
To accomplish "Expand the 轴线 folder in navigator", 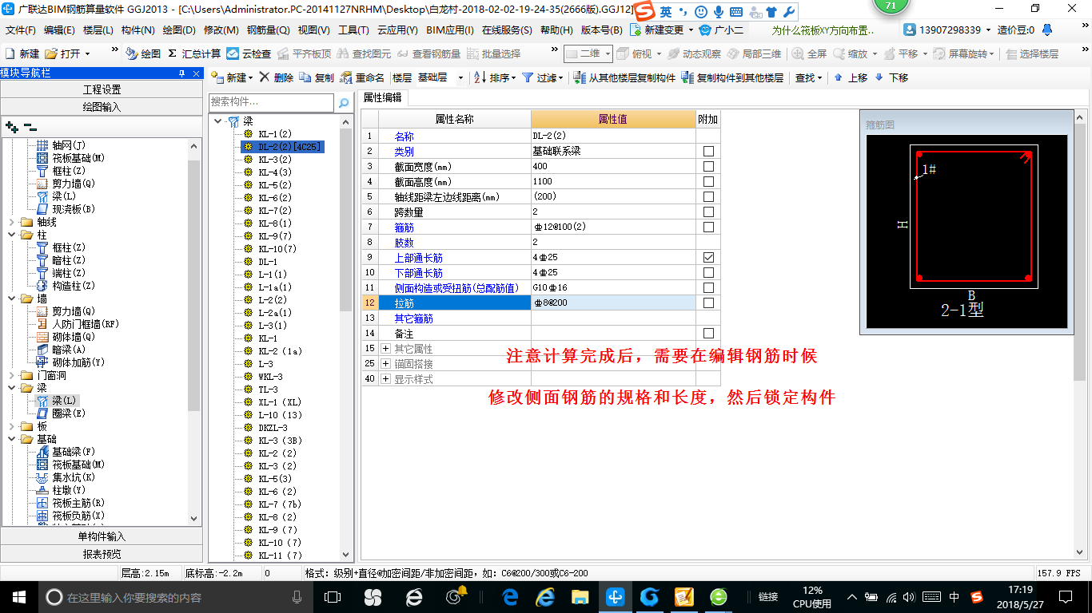I will 10,222.
